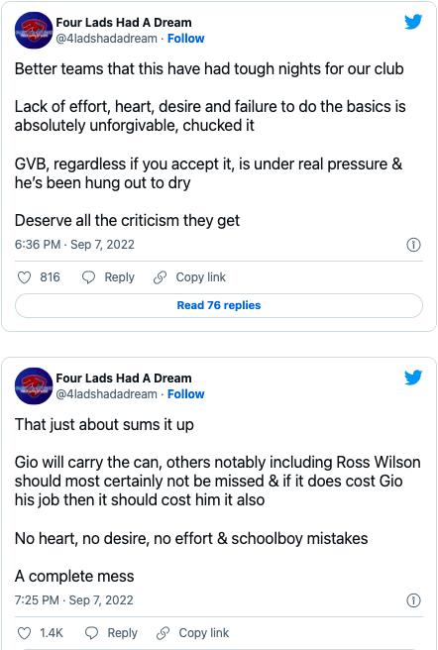Screen dimensions: 438x650
Task: Open profile avatar of second tweet
Action: point(34,385)
